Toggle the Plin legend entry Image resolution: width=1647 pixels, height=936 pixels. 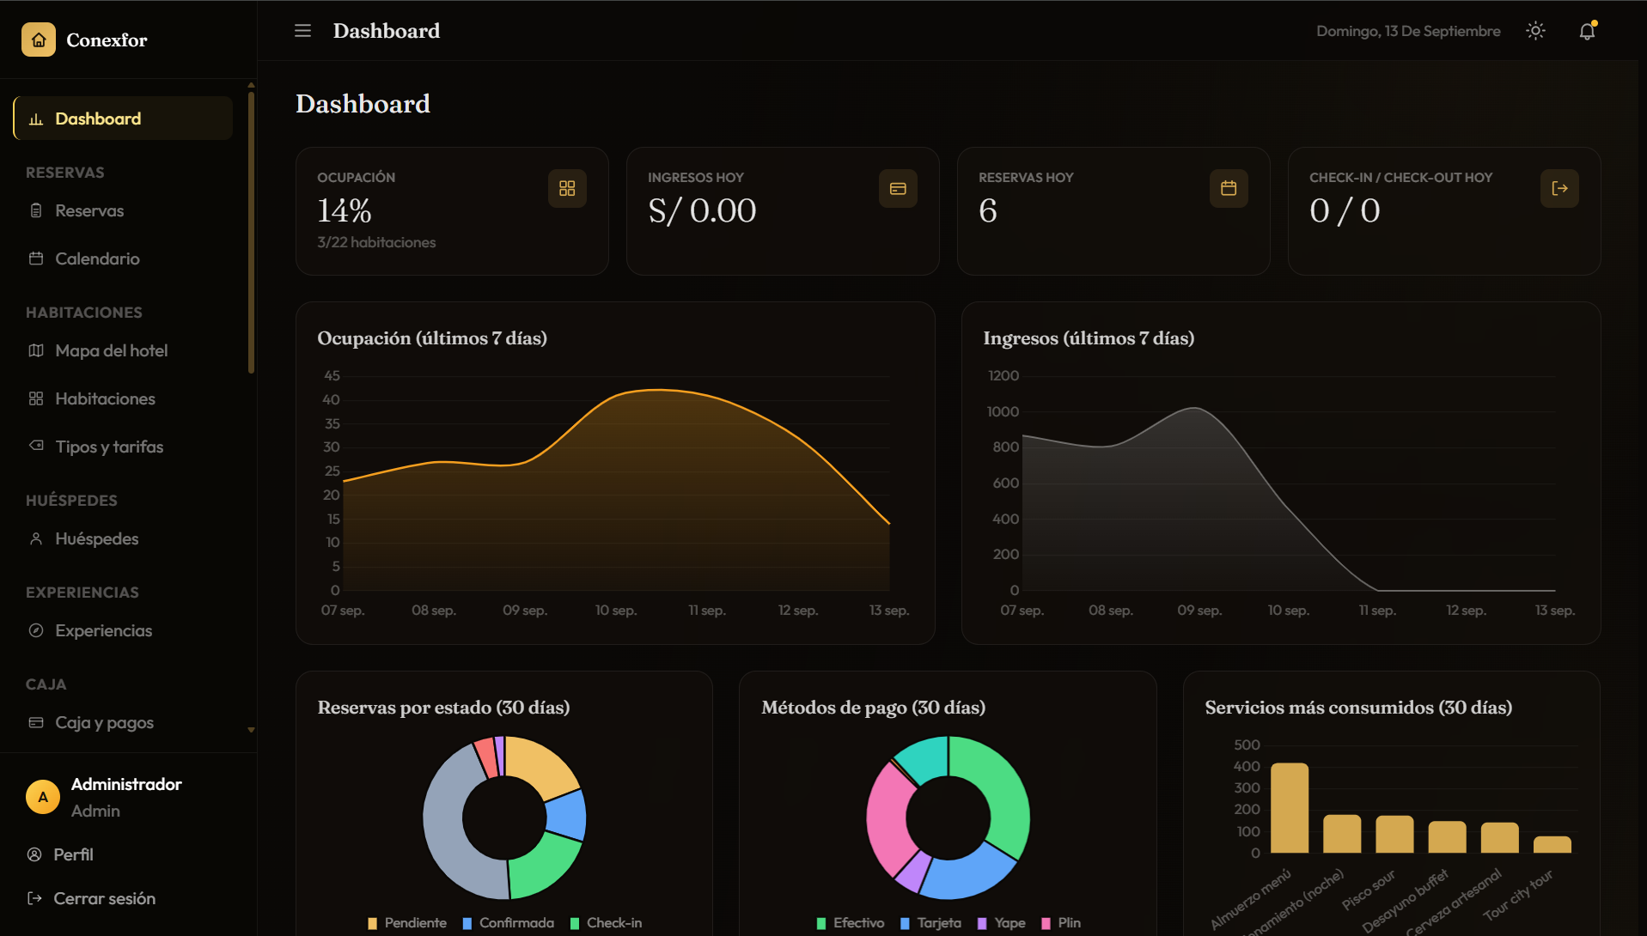coord(1061,923)
